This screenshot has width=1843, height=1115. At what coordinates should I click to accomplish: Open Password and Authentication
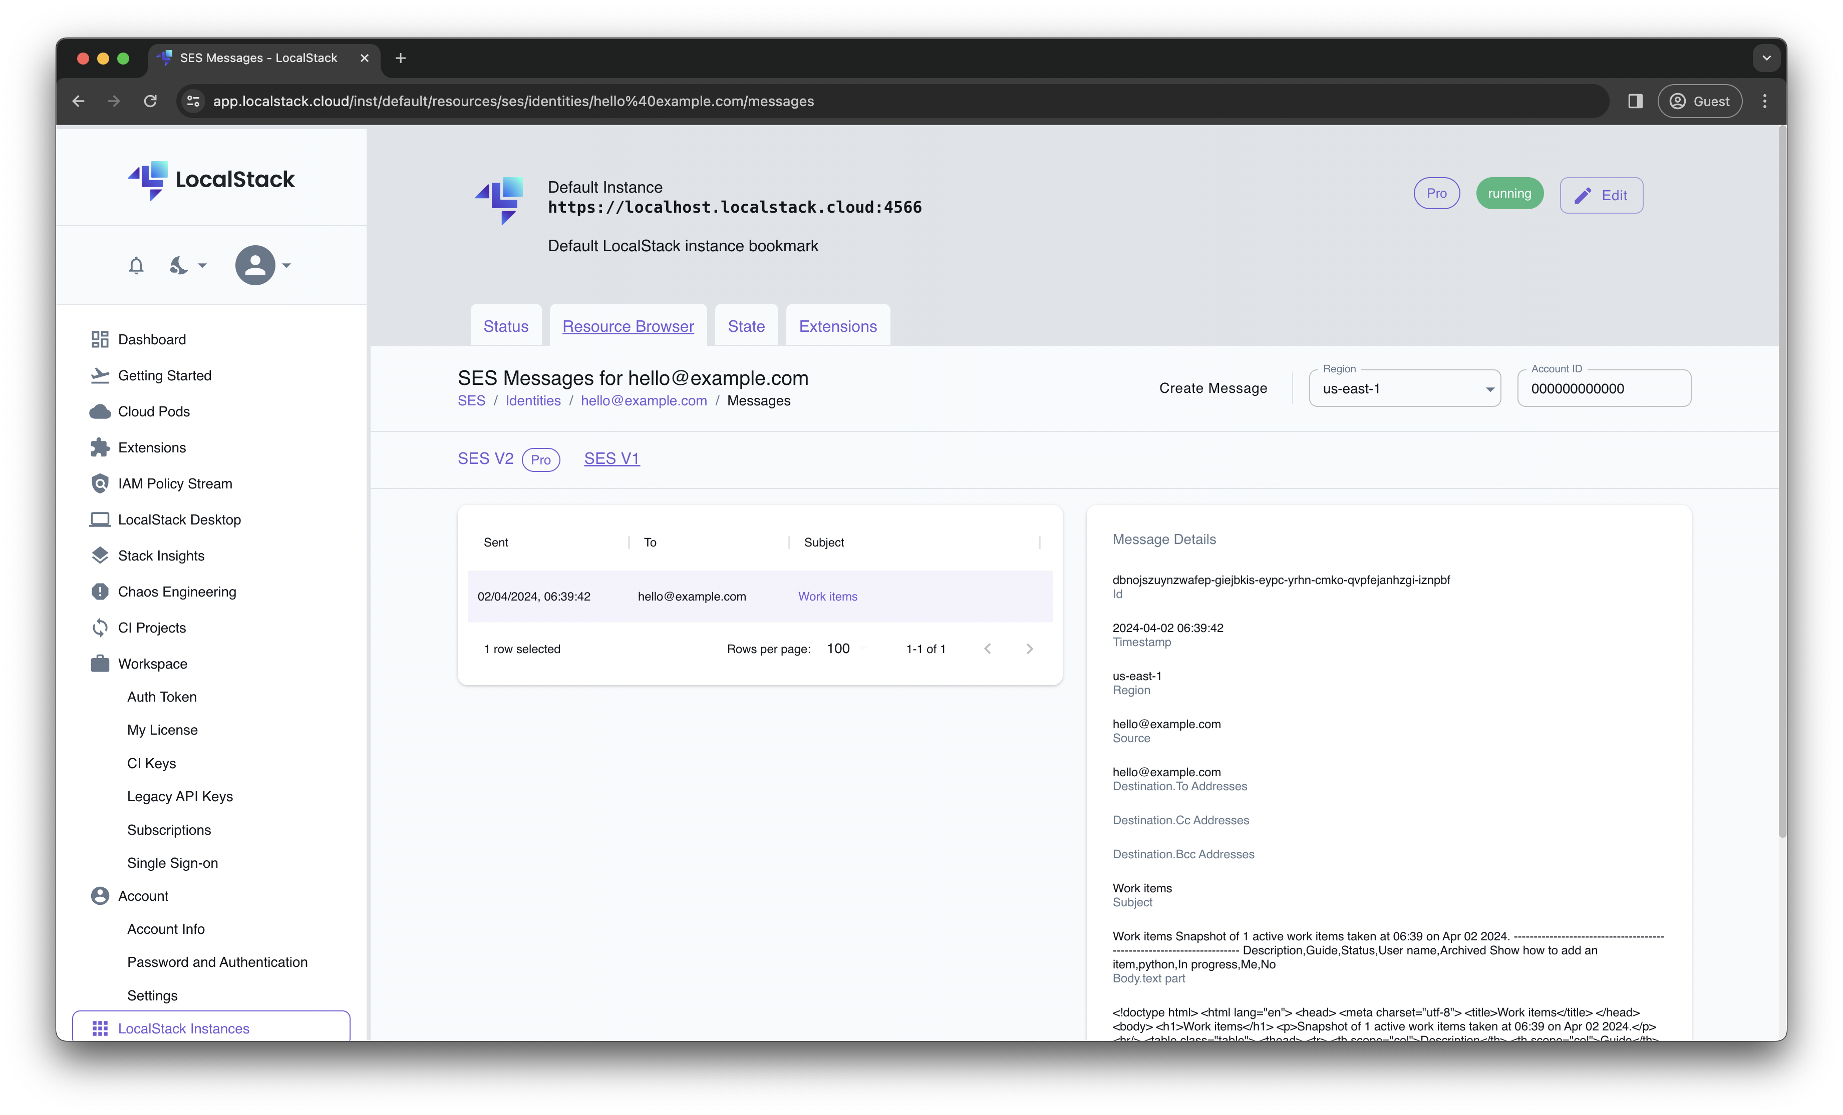coord(218,962)
